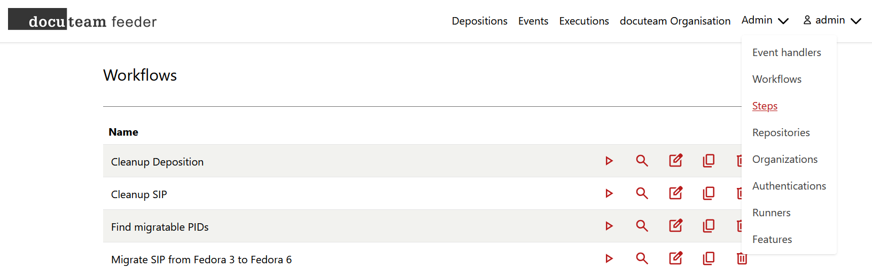Viewport: 872px width, 267px height.
Task: Edit the Find migratable PIDs workflow
Action: [675, 226]
